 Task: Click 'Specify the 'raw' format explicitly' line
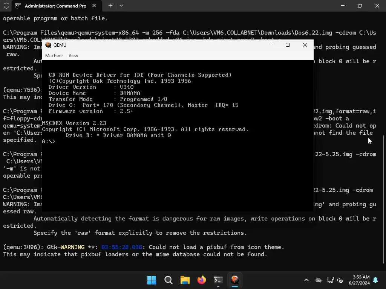(x=140, y=233)
